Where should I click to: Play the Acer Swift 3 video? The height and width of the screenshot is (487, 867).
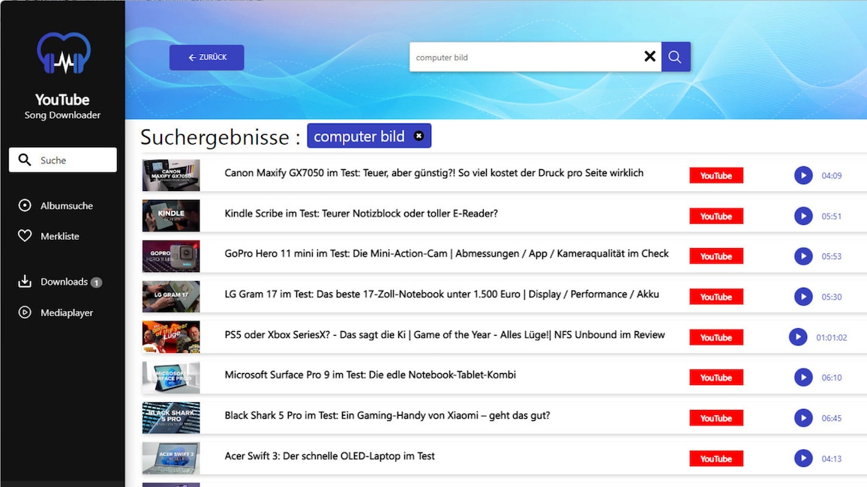pyautogui.click(x=803, y=459)
